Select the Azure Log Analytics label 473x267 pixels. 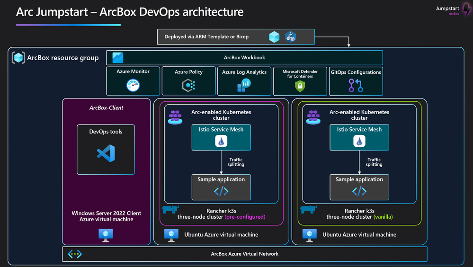point(244,72)
